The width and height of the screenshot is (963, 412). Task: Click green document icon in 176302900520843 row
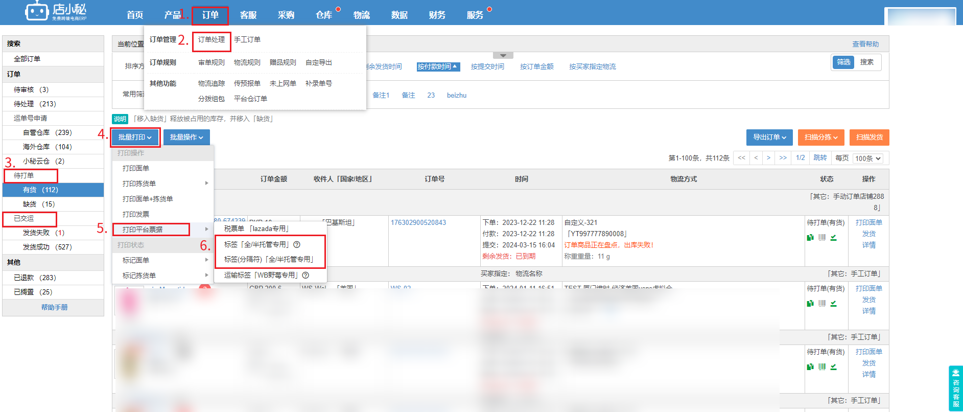[810, 237]
